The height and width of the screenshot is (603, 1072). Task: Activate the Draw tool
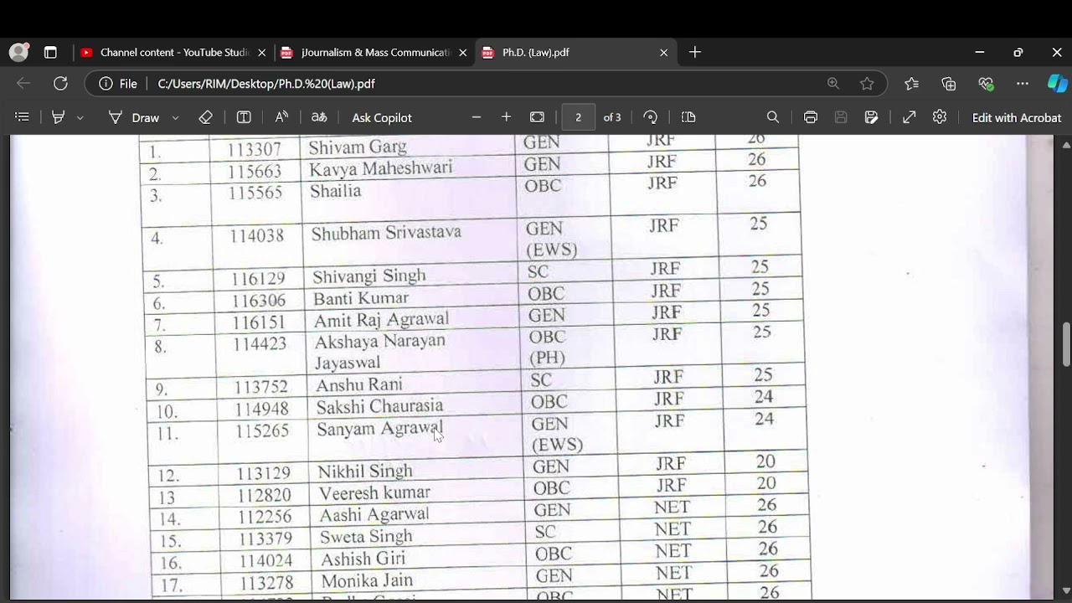pos(134,117)
